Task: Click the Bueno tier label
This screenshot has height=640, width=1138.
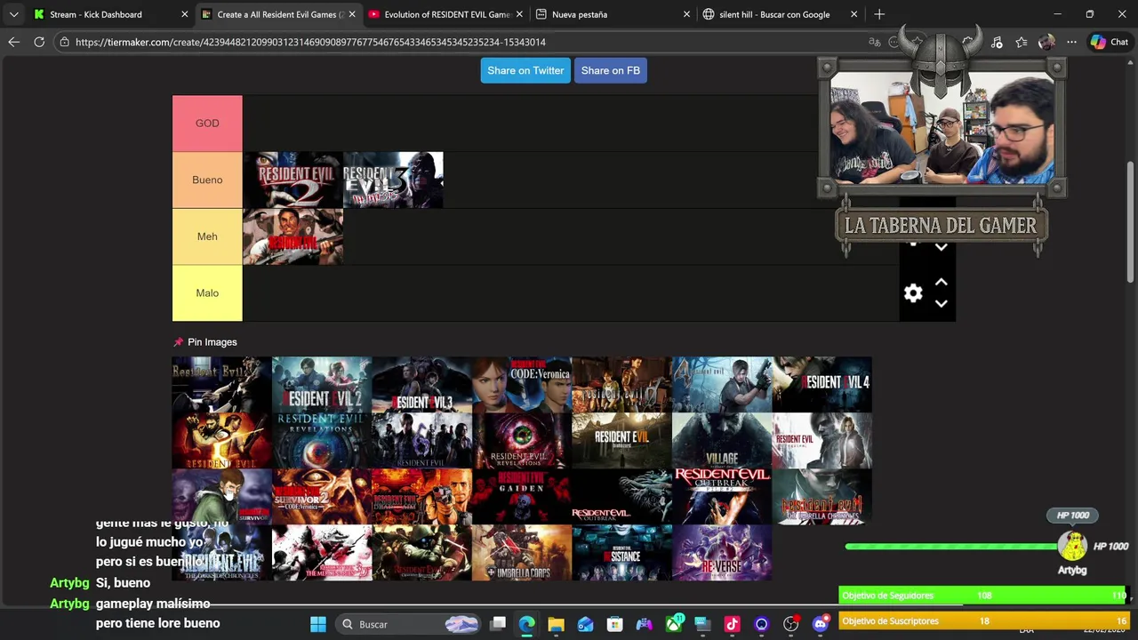Action: (207, 180)
